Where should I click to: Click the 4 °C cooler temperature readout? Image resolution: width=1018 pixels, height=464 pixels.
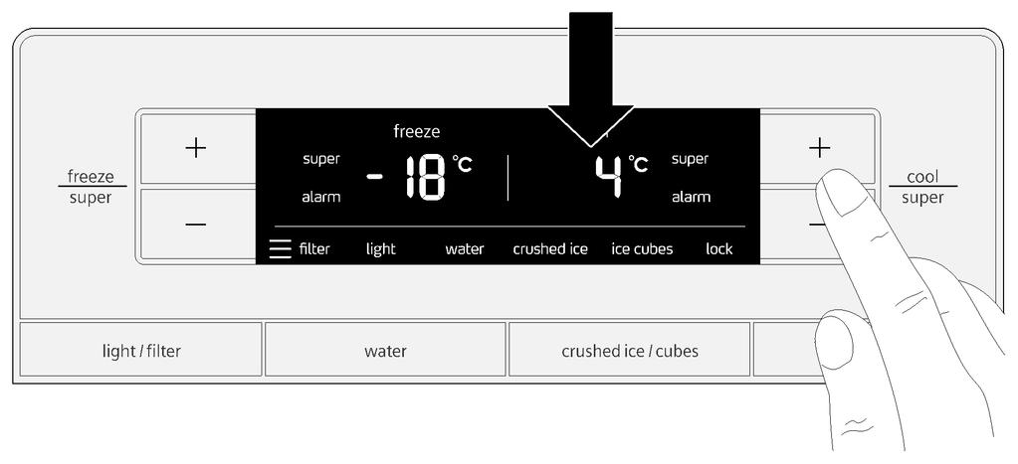tap(621, 176)
